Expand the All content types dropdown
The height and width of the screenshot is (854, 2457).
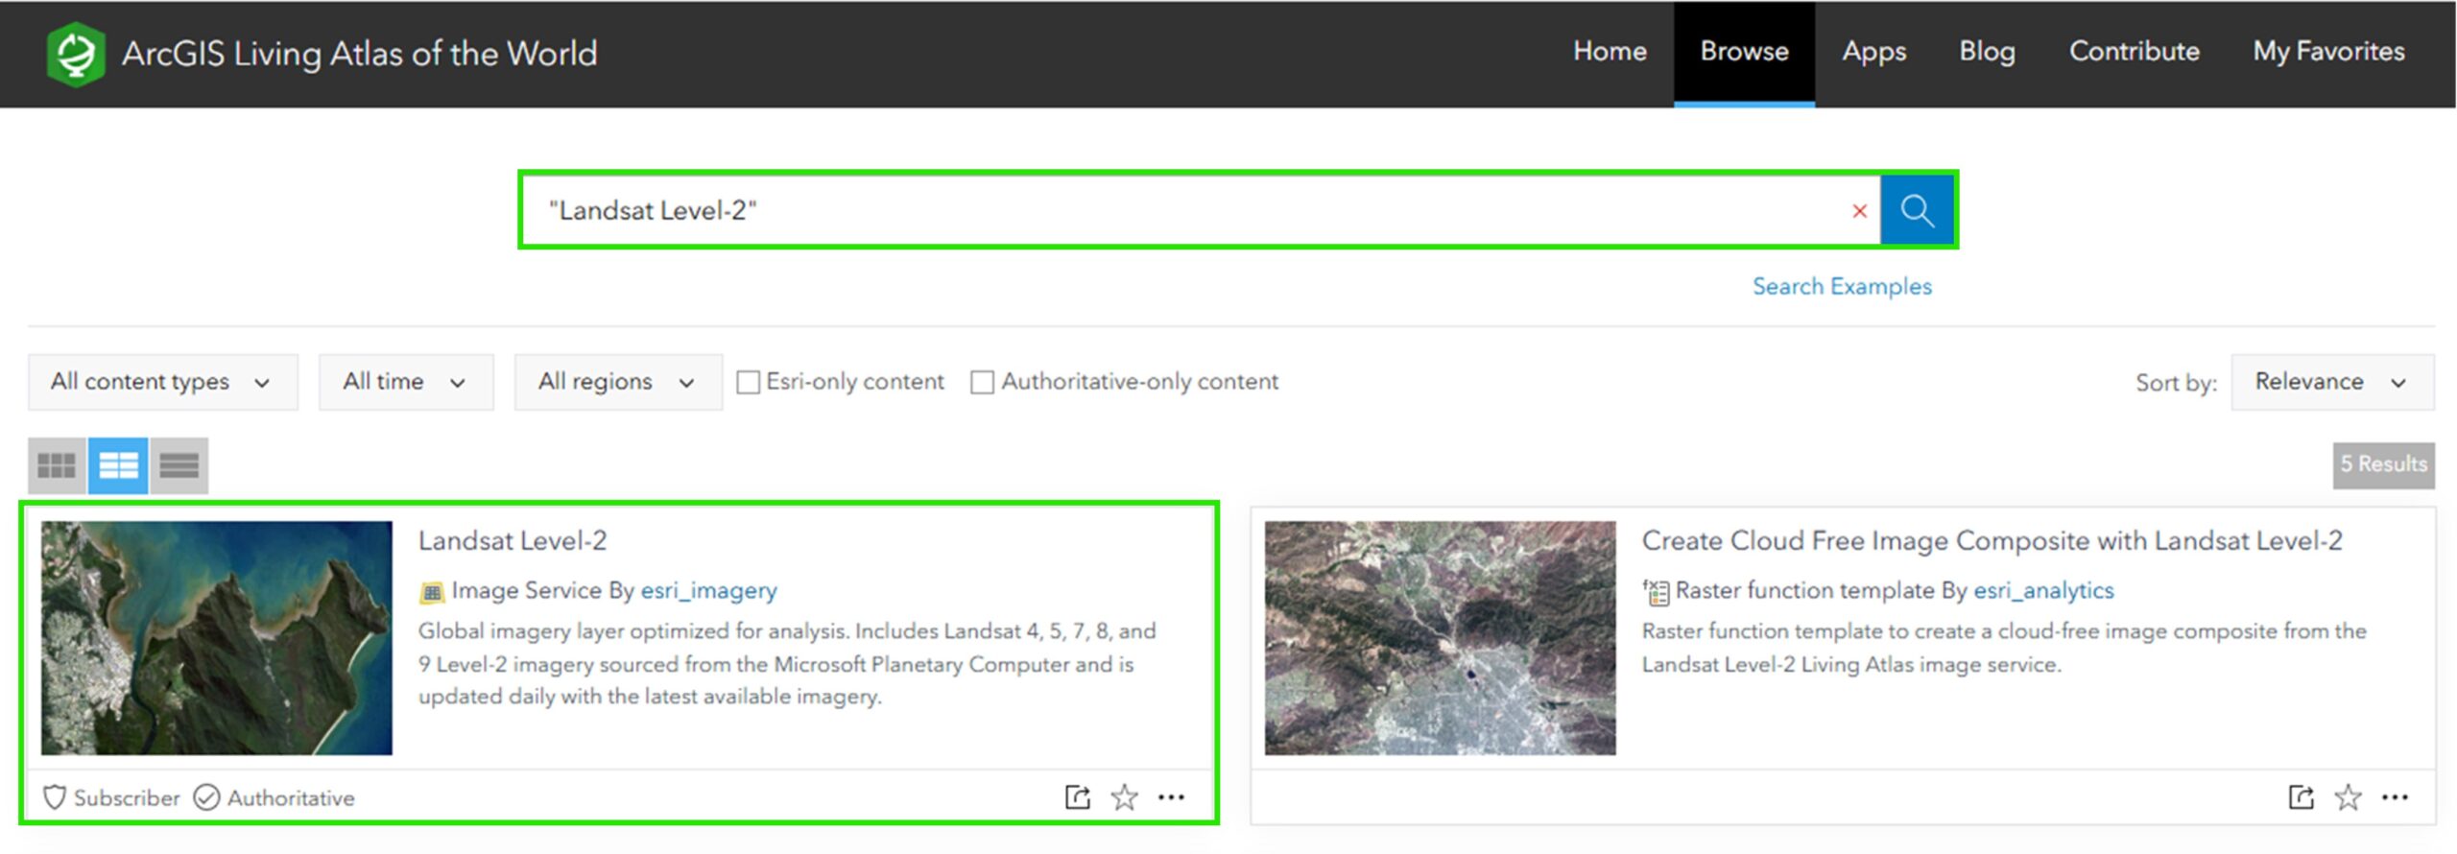pos(163,382)
